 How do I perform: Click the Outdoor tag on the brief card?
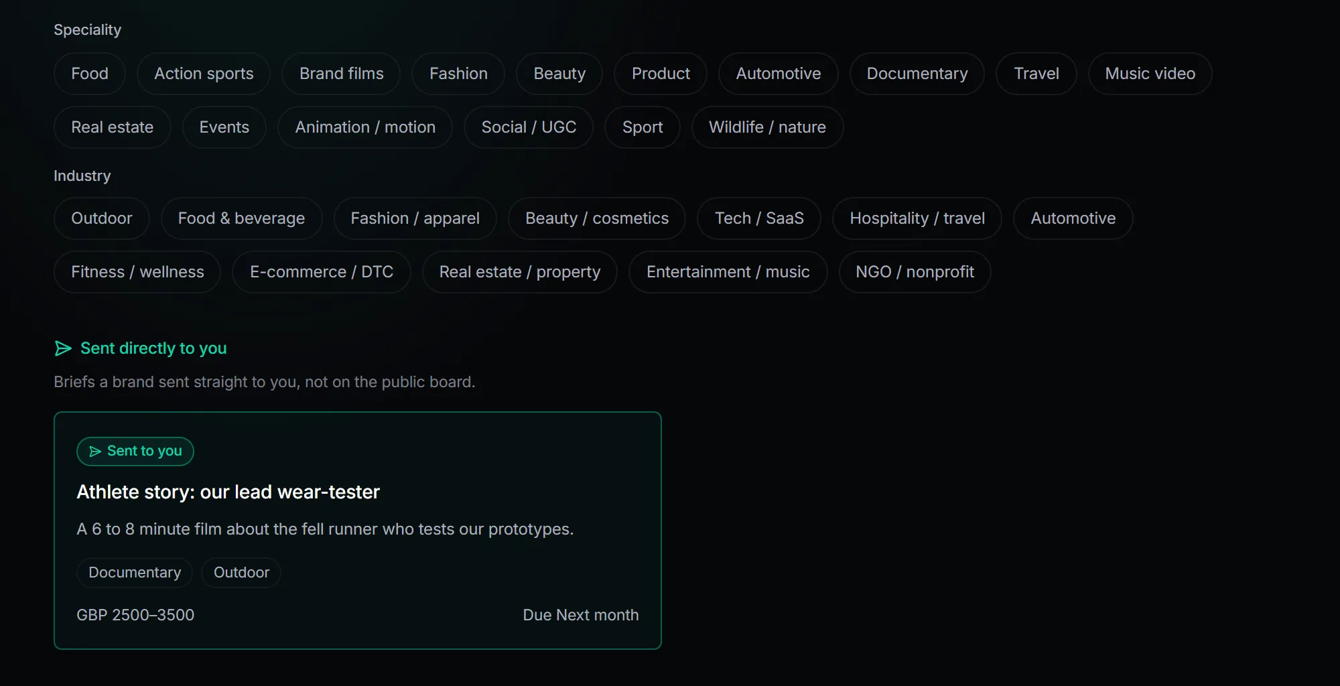(x=241, y=573)
